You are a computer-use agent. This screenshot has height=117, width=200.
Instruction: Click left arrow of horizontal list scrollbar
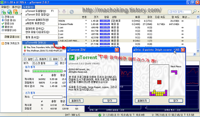[x=24, y=54]
